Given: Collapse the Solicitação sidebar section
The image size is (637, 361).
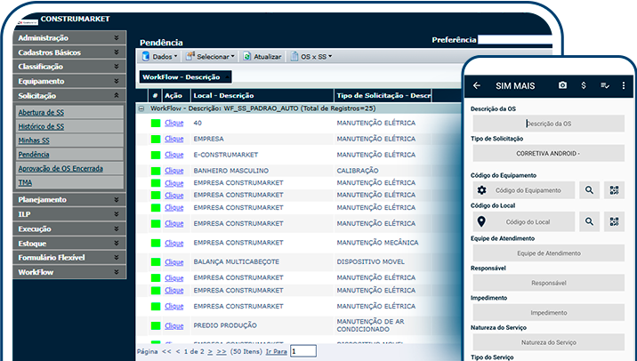Looking at the screenshot, I should pos(117,95).
